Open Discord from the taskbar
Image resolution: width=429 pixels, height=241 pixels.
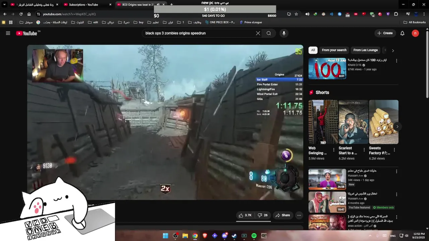point(225,236)
